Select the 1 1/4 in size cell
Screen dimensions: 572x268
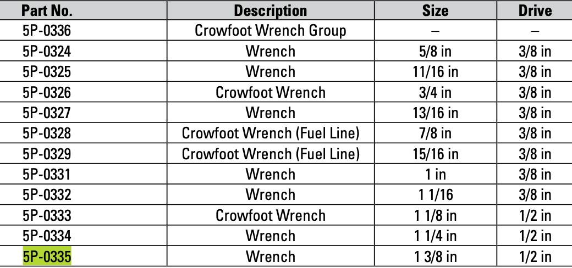pos(435,236)
